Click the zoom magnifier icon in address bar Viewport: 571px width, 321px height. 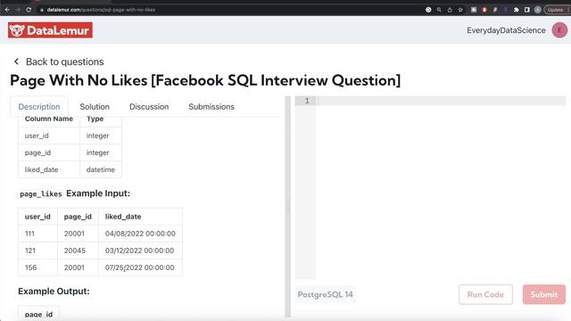pyautogui.click(x=439, y=10)
